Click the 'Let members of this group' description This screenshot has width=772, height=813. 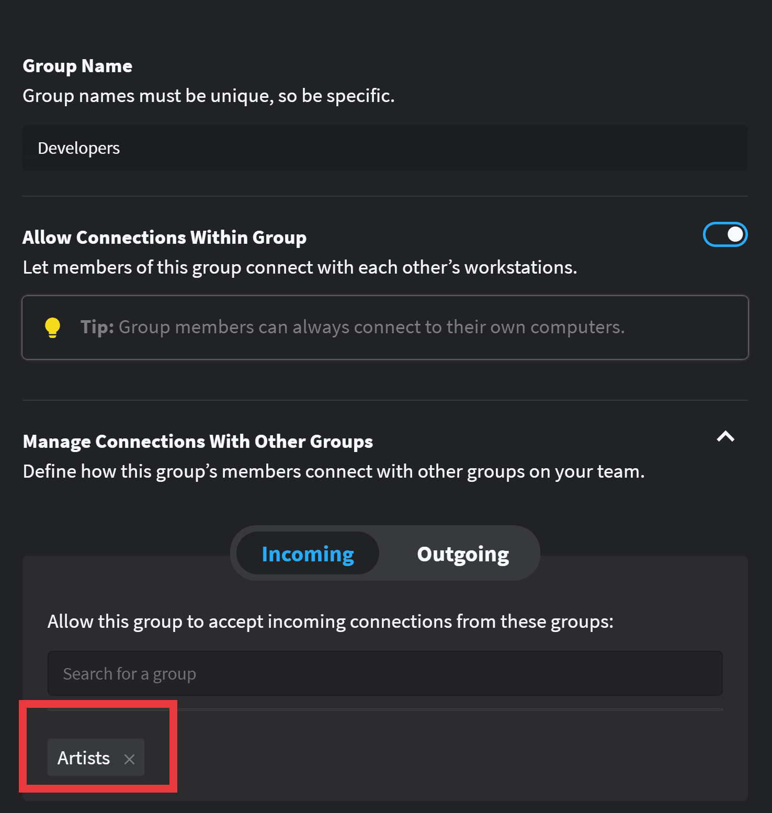tap(300, 267)
